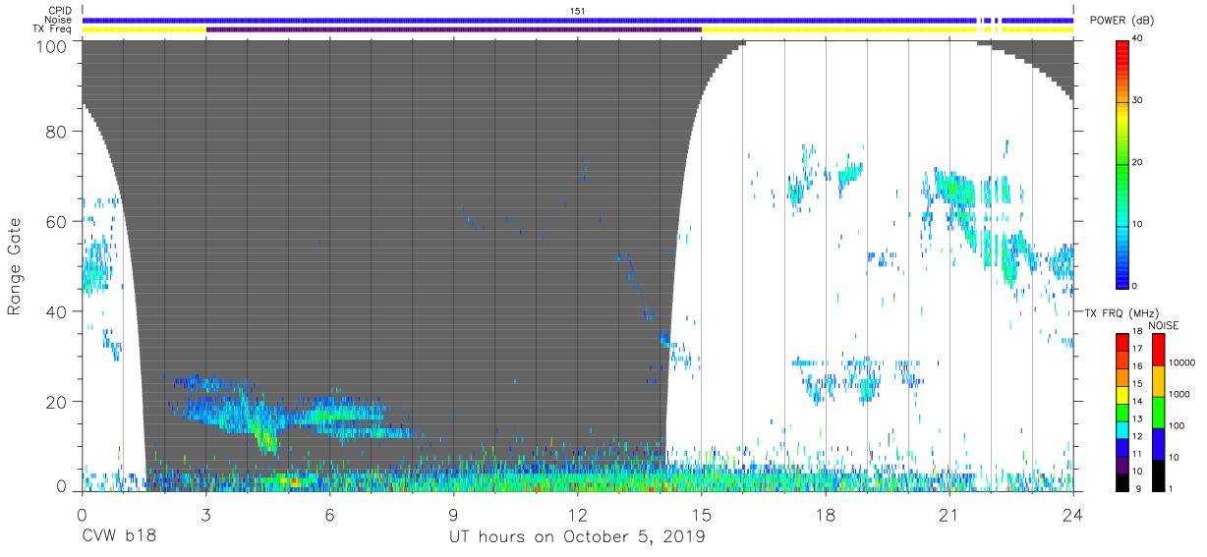Image resolution: width=1207 pixels, height=557 pixels.
Task: Select the CPID value 151
Action: 577,10
